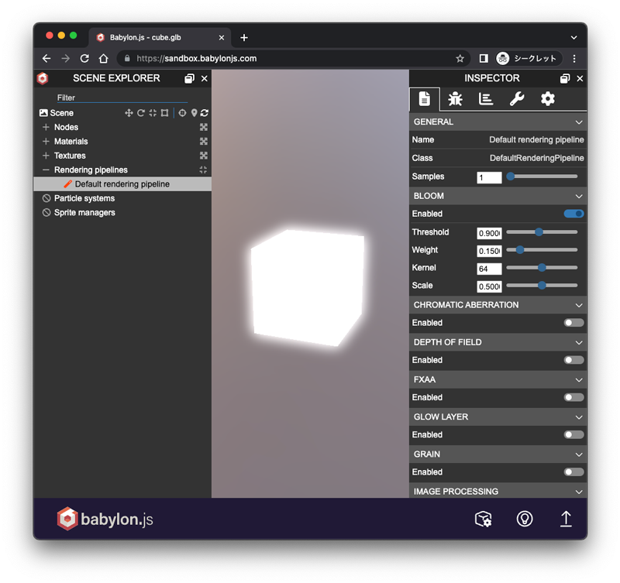Switch to the Statistics tab (chart icon)
This screenshot has height=583, width=620.
(x=486, y=99)
